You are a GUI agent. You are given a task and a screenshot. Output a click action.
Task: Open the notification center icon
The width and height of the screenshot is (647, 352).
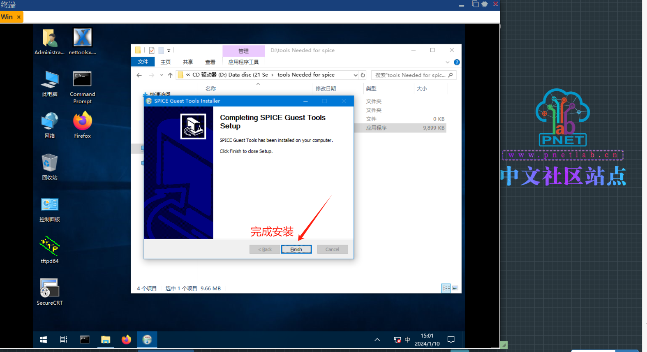point(451,340)
